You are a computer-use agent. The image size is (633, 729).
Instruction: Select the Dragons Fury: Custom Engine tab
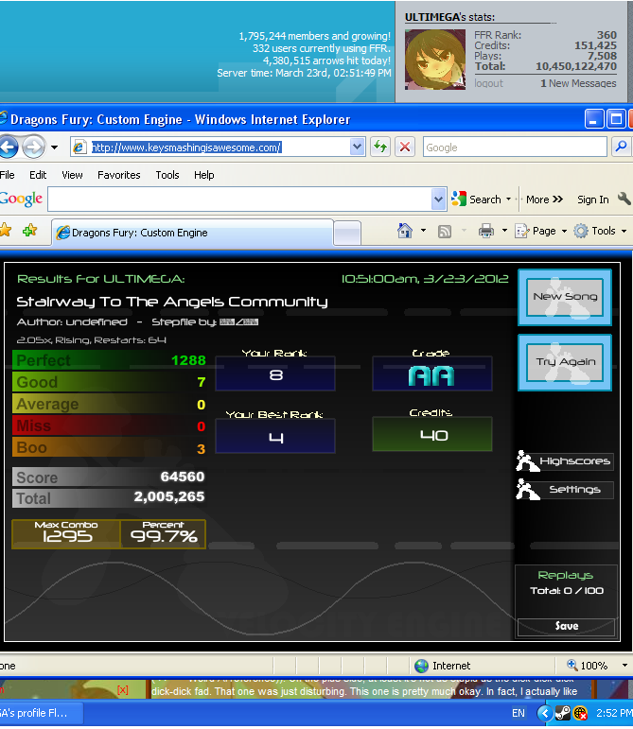click(x=193, y=233)
